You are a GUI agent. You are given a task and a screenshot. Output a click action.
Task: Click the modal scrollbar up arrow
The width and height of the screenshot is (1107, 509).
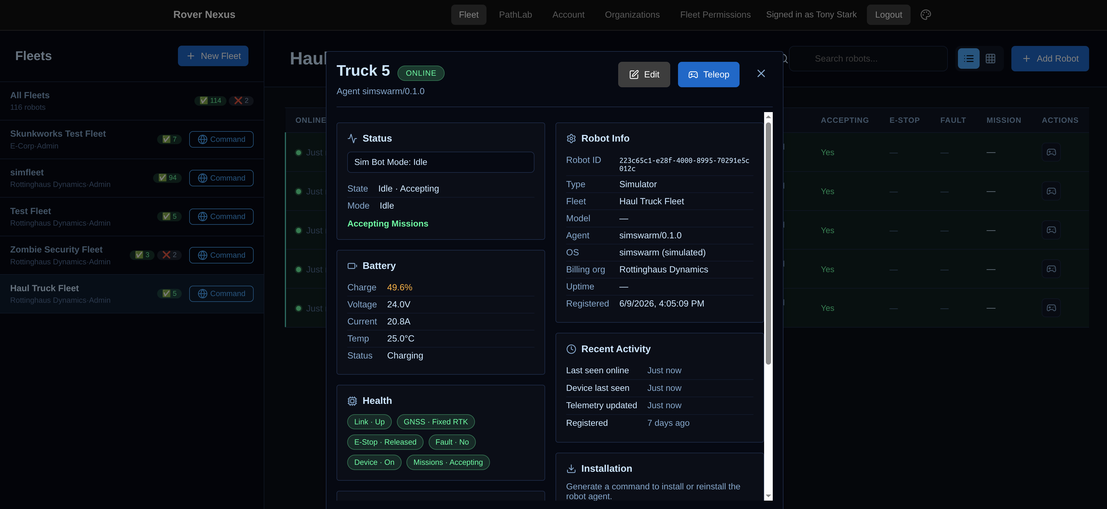pyautogui.click(x=768, y=116)
